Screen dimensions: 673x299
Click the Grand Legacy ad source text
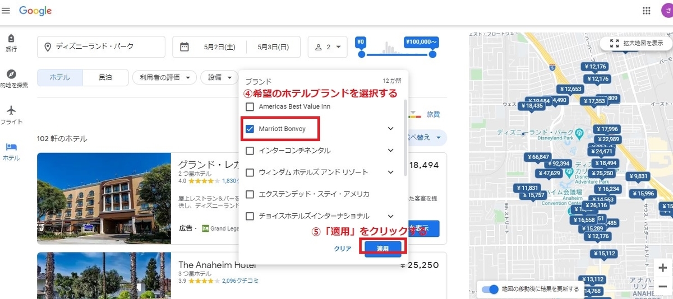[225, 228]
